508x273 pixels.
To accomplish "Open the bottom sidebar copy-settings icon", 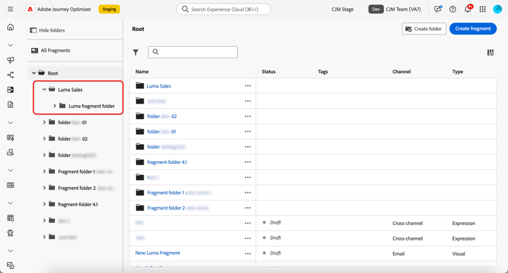I will pyautogui.click(x=10, y=266).
